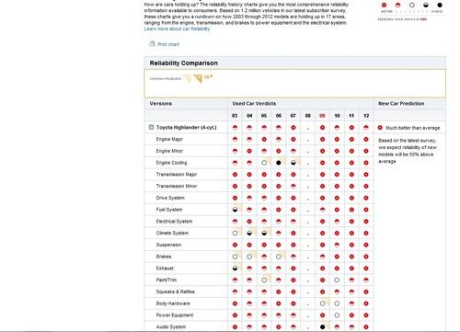
Task: Click the 'Suspension' row label
Action: click(x=168, y=245)
